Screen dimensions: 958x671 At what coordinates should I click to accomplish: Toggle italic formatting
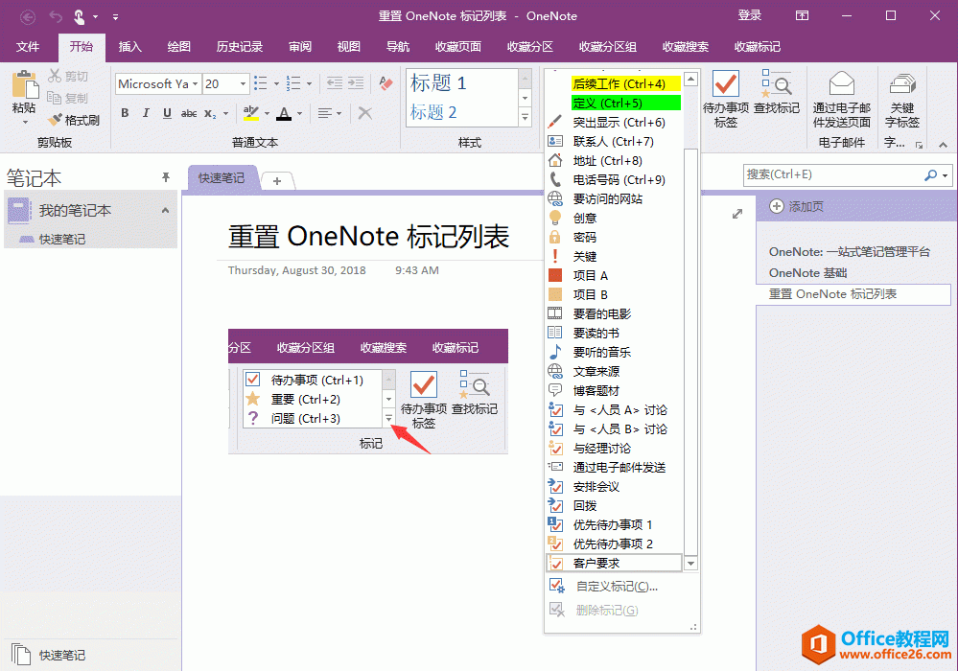click(145, 113)
